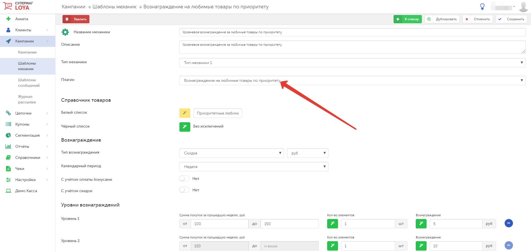Screen dimensions: 531x252
Task: Click the green wand for Чёрный список
Action: point(185,127)
